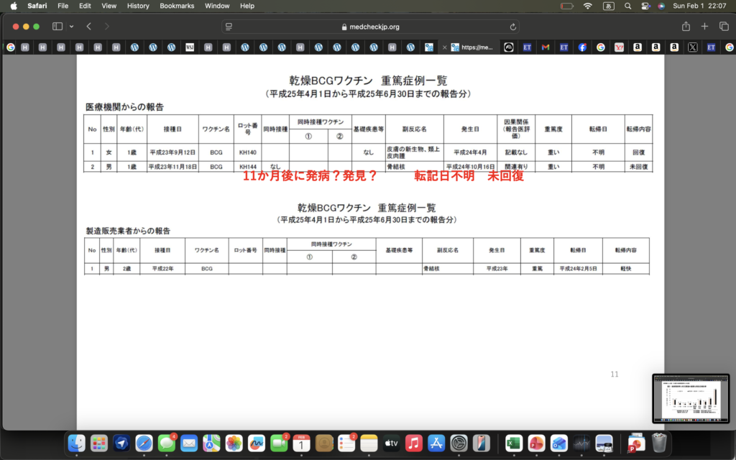Show the tab overview grid
Viewport: 736px width, 460px height.
[722, 27]
